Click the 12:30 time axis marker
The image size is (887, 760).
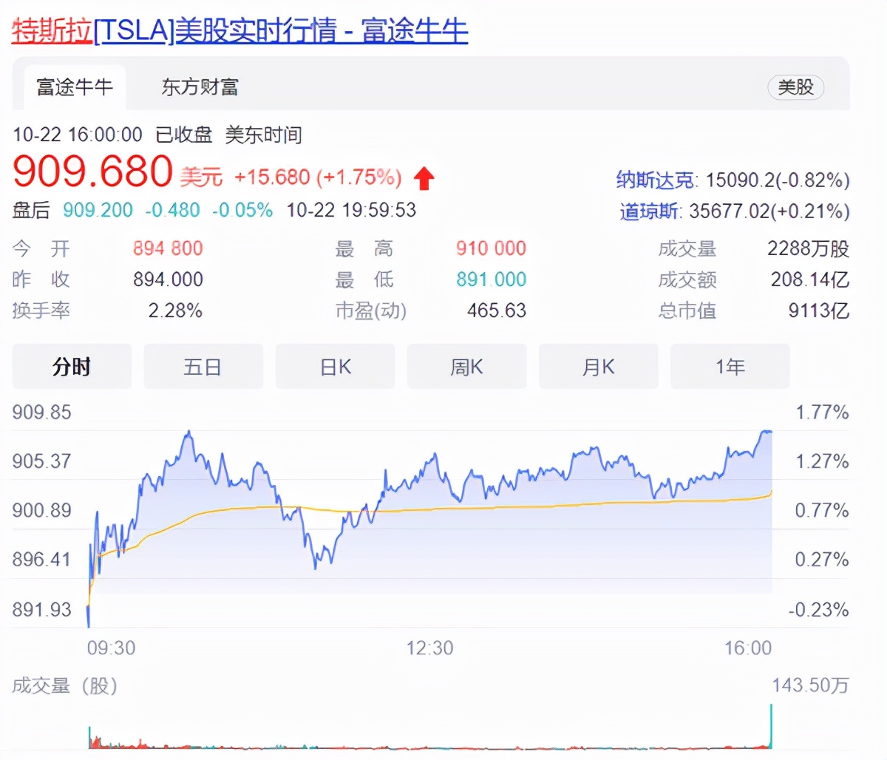click(429, 648)
